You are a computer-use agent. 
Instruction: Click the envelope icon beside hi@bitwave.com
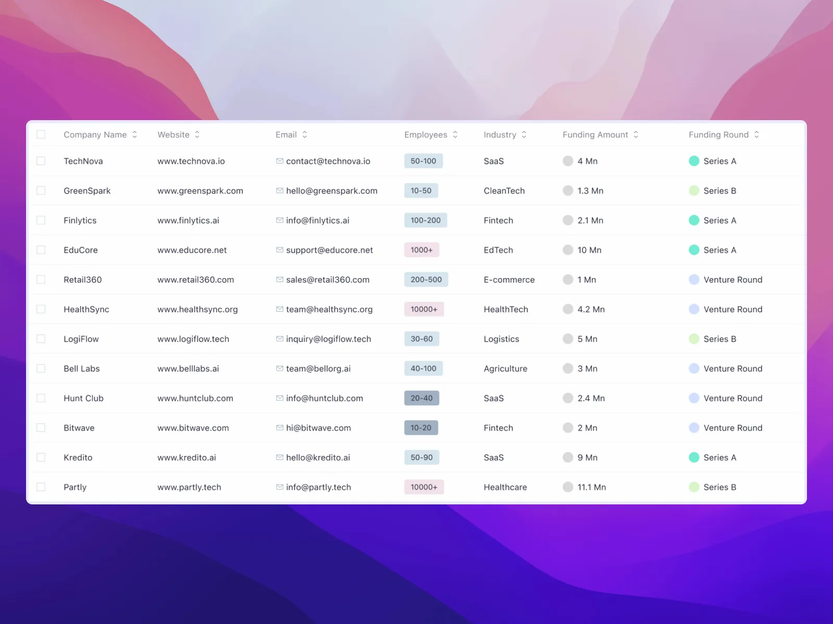280,428
